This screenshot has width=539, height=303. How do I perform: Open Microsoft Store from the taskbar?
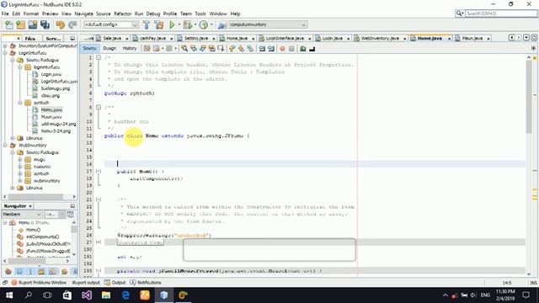(x=67, y=295)
